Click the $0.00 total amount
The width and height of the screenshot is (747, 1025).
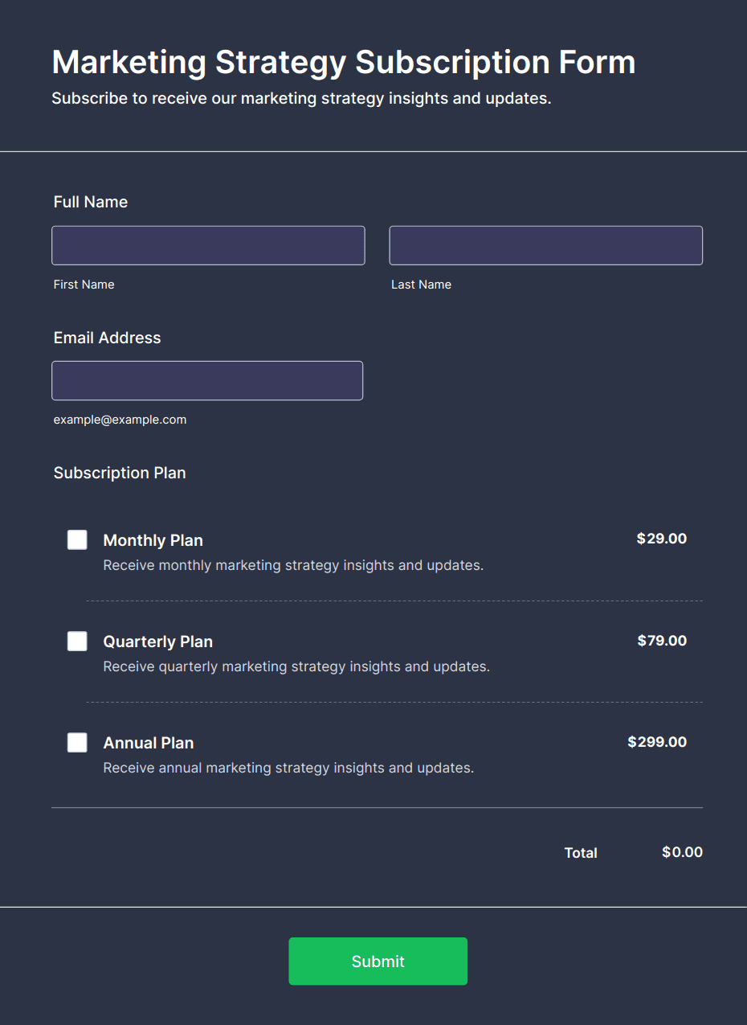point(682,852)
